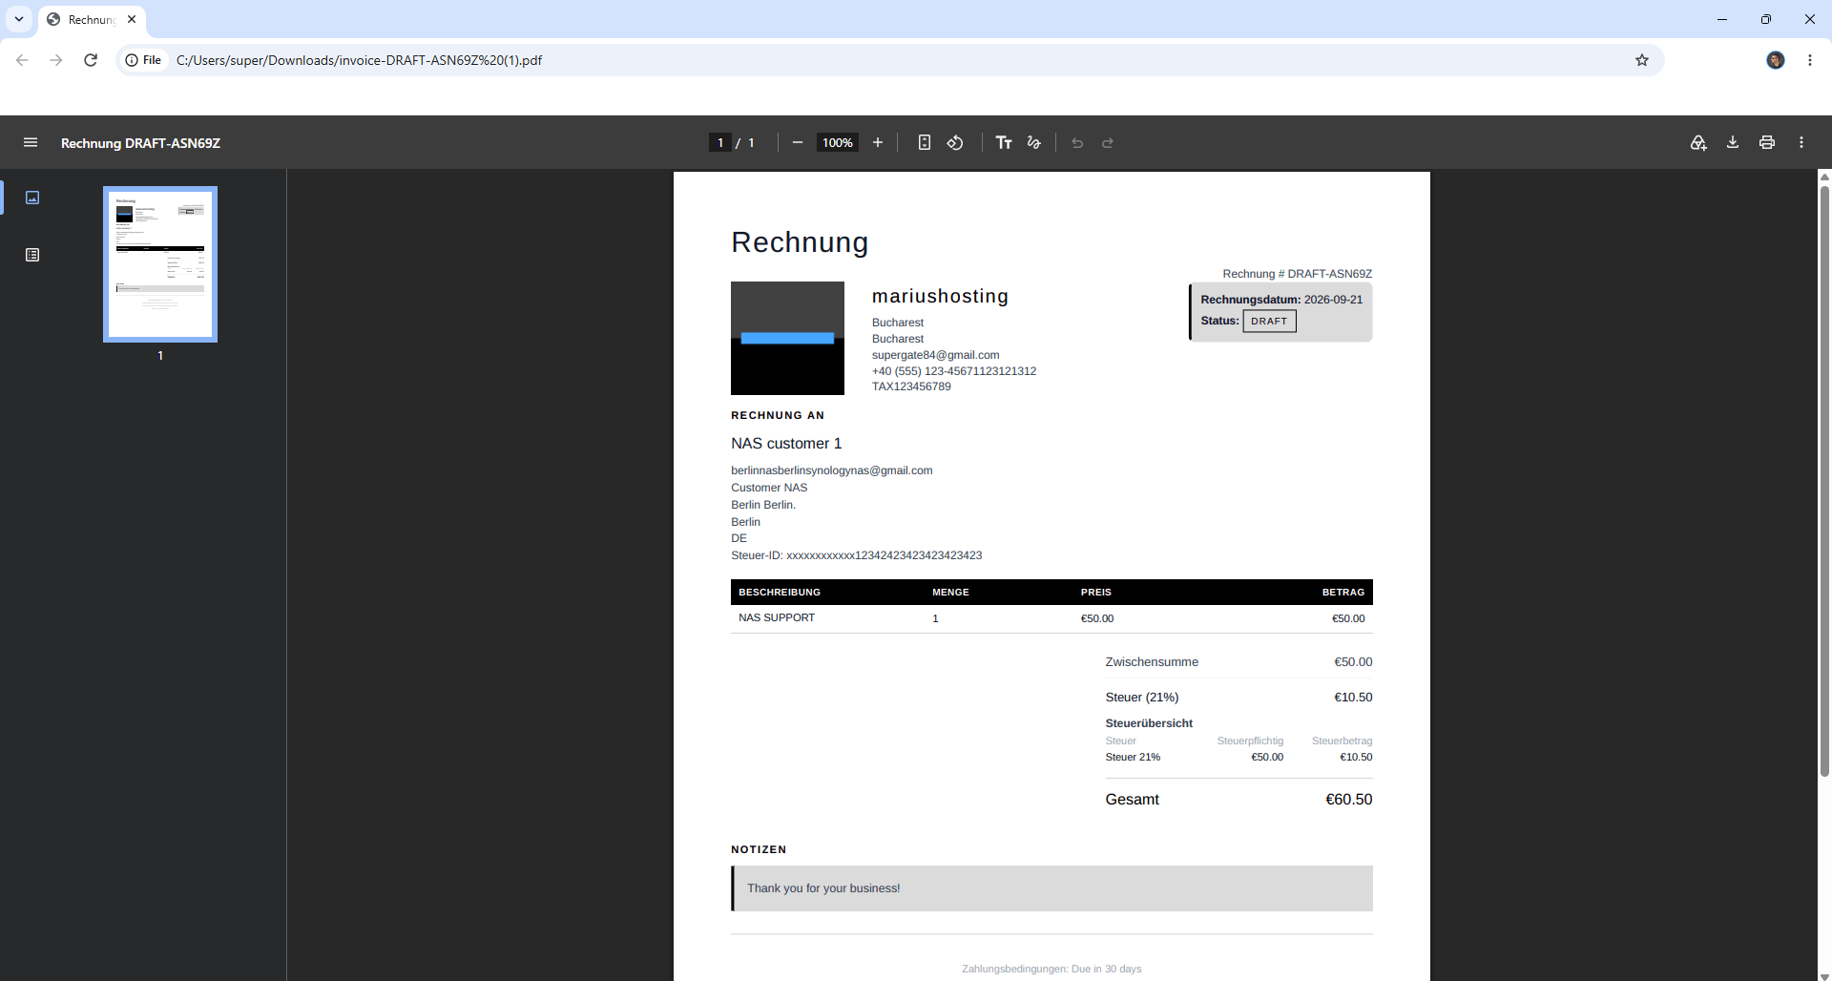This screenshot has height=981, width=1832.
Task: Select the Rechnung browser tab
Action: (92, 19)
